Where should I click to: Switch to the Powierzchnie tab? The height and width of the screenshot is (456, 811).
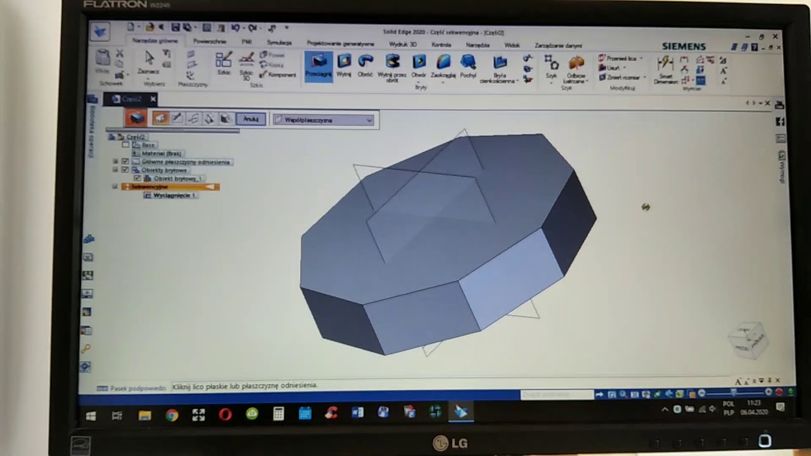tap(209, 42)
